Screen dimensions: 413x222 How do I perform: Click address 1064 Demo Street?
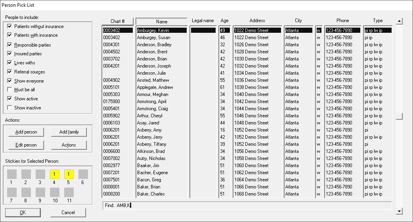pos(251,179)
